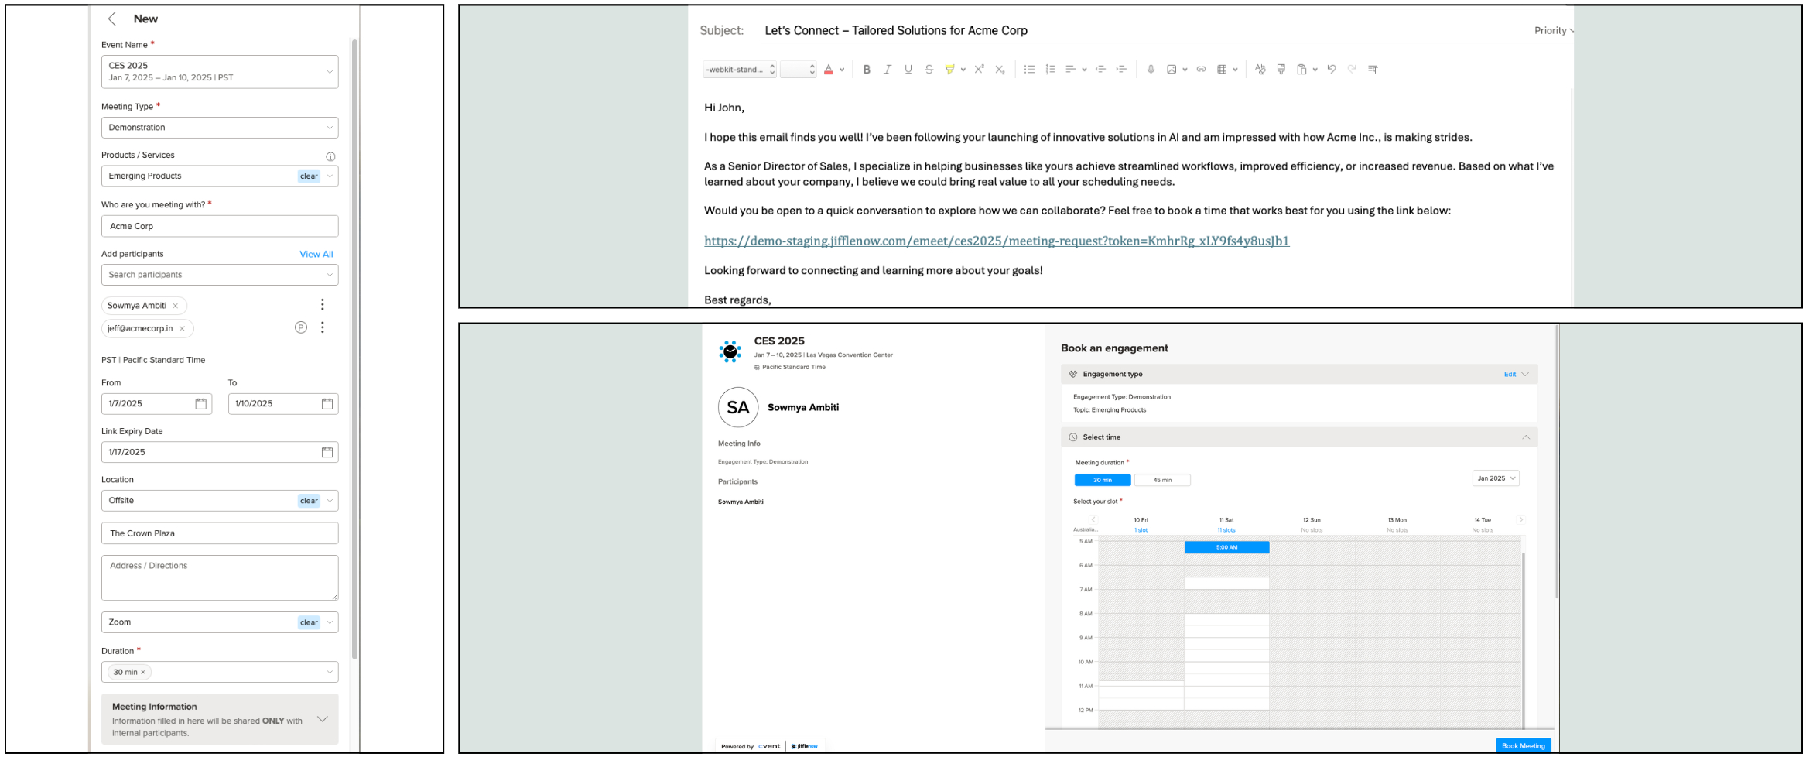Open options menu for Sowmya Ambiti row
The width and height of the screenshot is (1806, 757).
point(323,304)
